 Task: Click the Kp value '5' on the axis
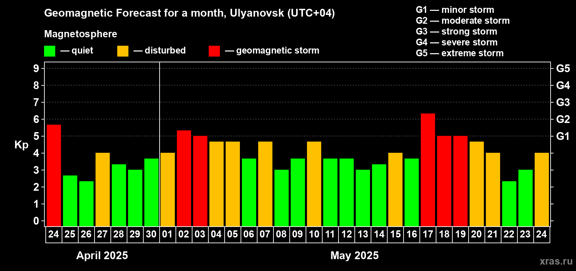point(36,136)
